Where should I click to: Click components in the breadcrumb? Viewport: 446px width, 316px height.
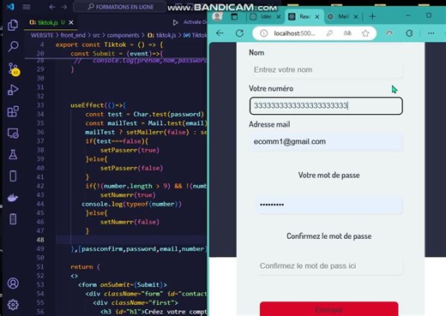click(x=123, y=35)
